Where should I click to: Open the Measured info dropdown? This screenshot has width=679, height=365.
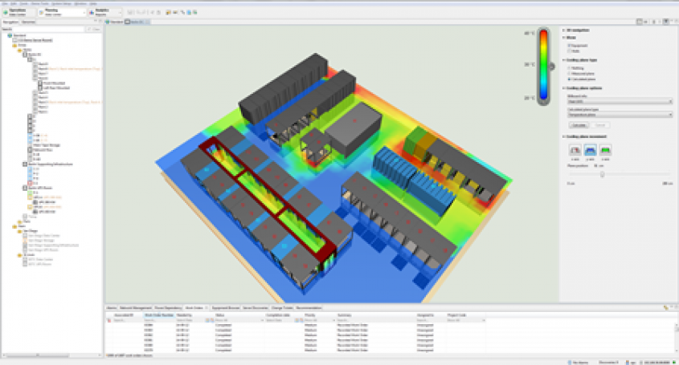click(x=620, y=102)
